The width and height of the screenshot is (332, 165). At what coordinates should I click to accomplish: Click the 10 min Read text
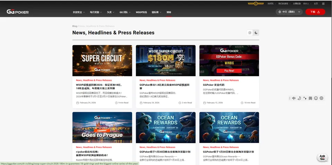[x=250, y=103]
